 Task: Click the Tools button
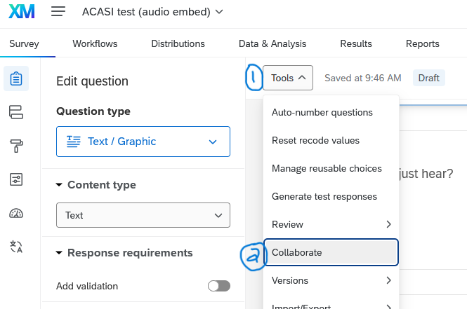[x=288, y=78]
